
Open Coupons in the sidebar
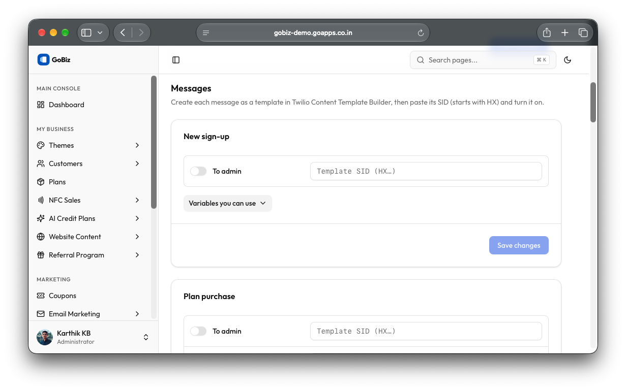coord(88,296)
